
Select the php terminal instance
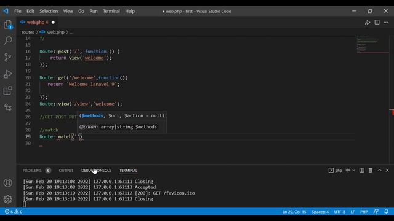point(335,171)
